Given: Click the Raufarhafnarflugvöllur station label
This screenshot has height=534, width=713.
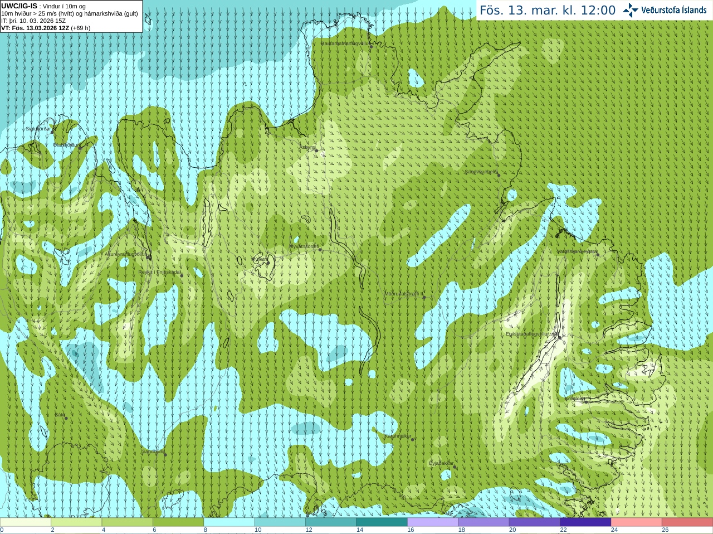Looking at the screenshot, I should click(345, 43).
